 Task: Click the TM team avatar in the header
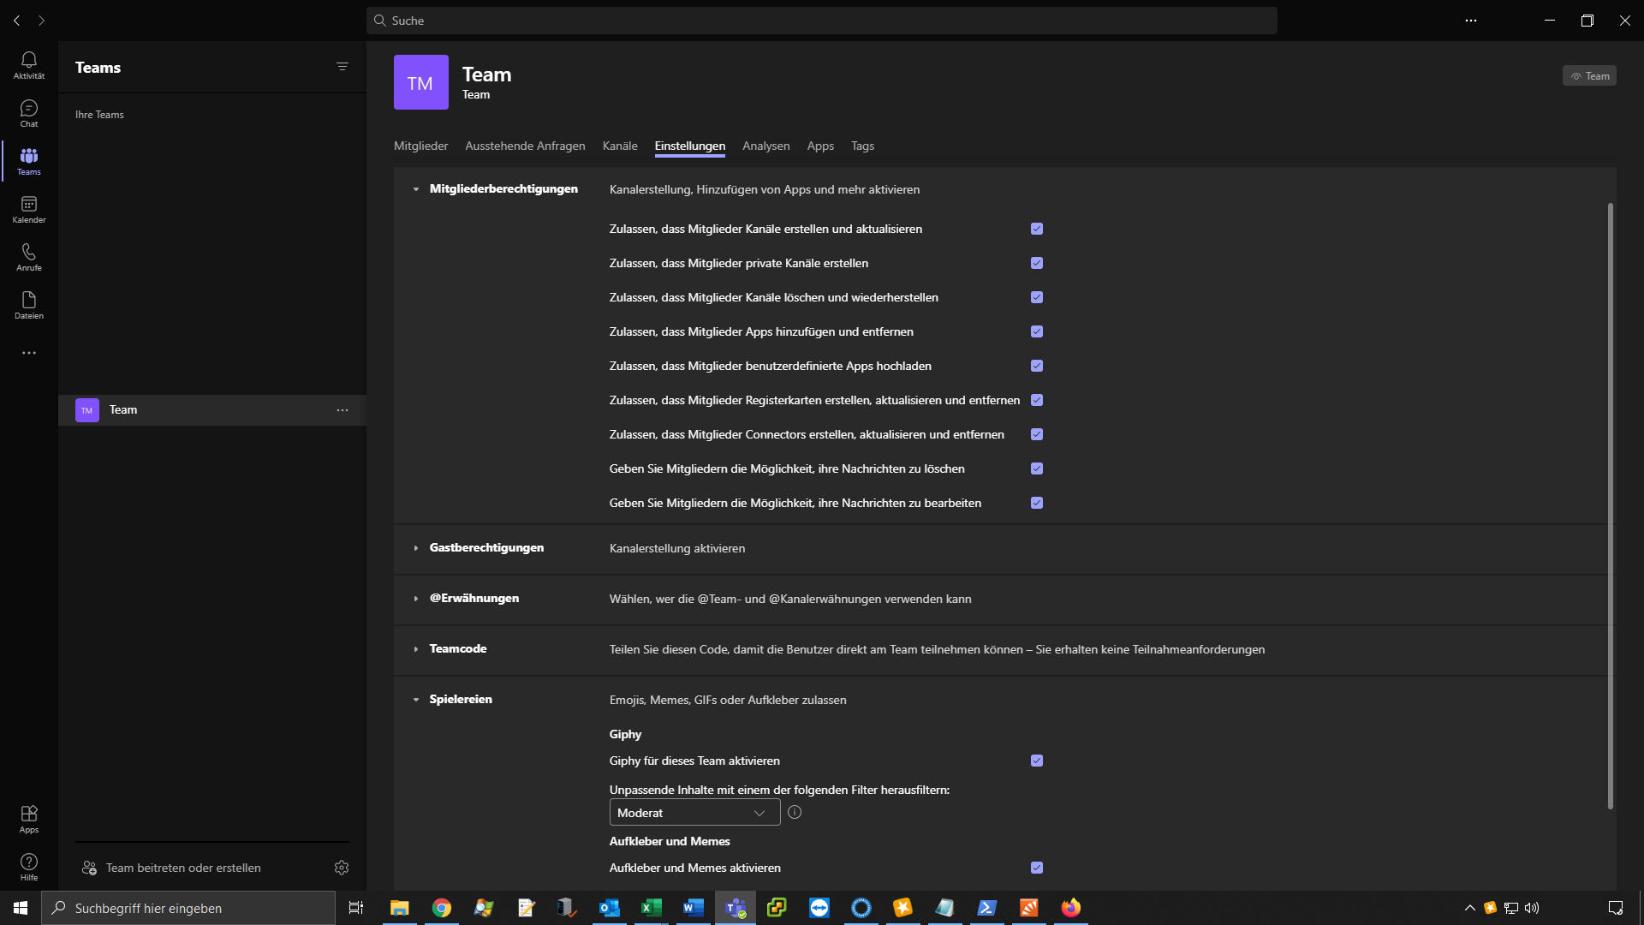click(x=421, y=82)
